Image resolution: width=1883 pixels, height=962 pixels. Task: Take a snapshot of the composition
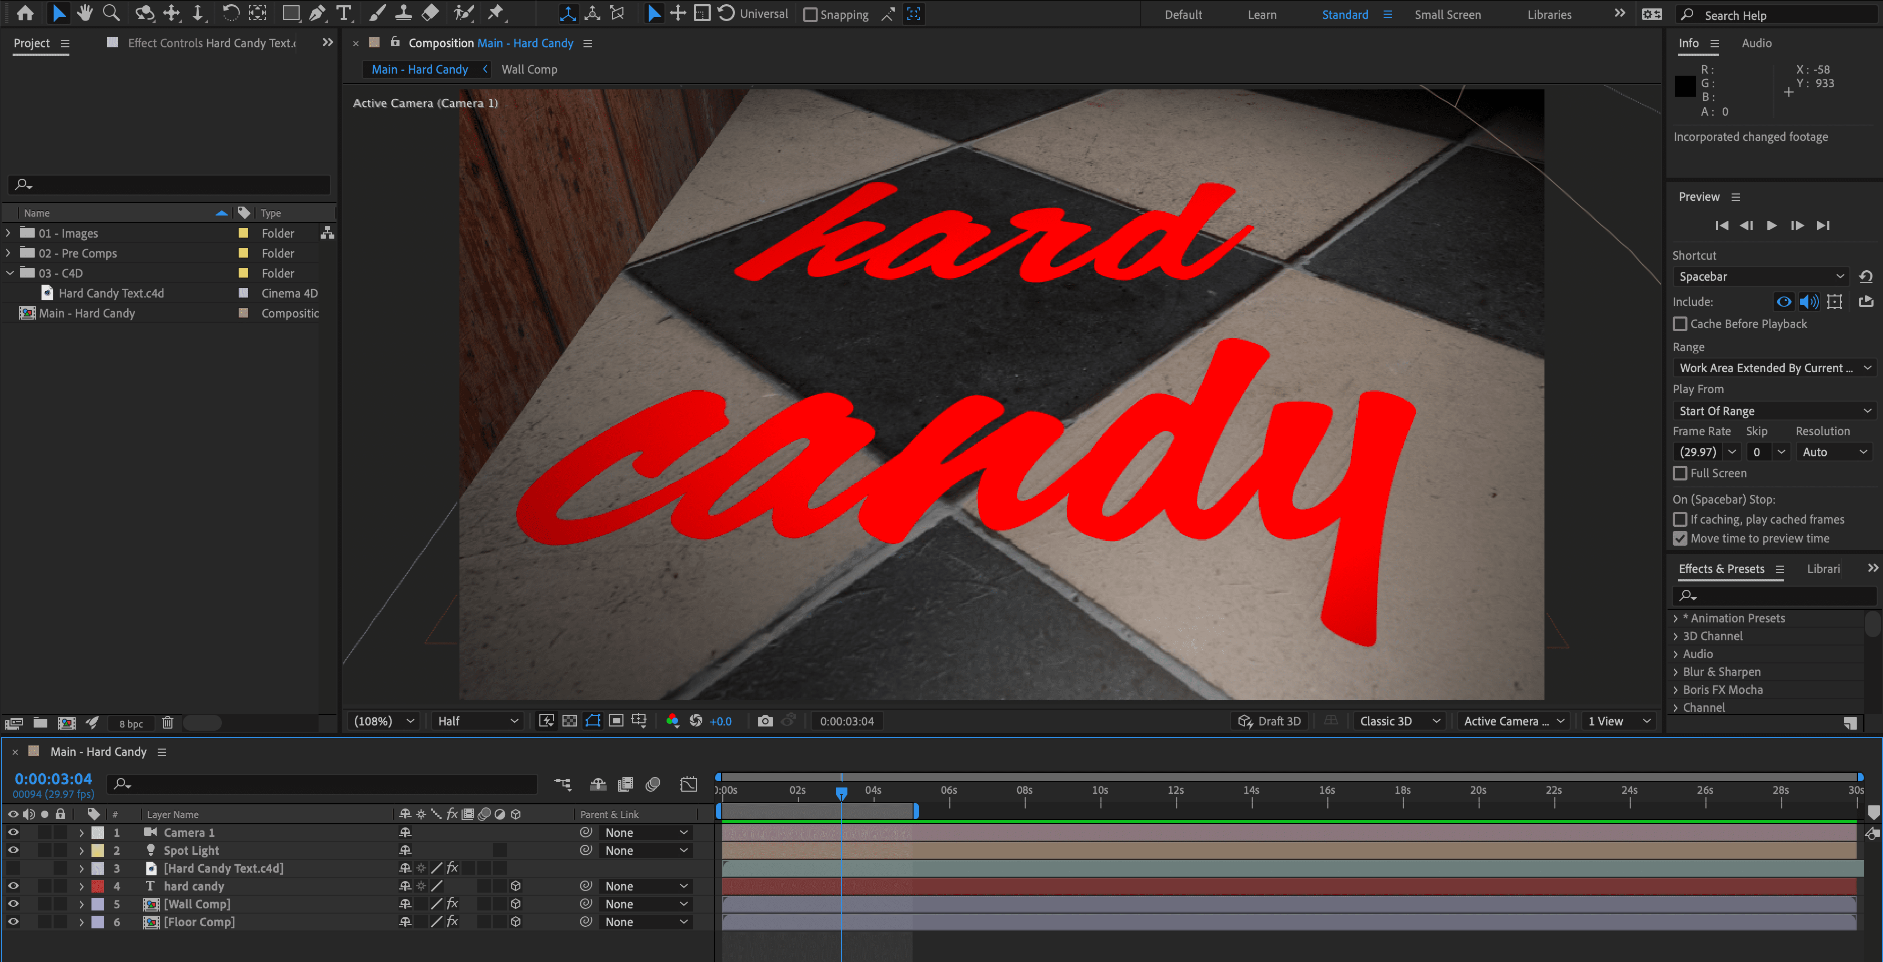(765, 721)
